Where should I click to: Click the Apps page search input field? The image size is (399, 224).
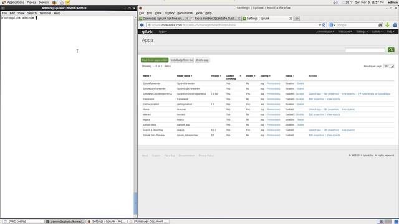click(365, 50)
